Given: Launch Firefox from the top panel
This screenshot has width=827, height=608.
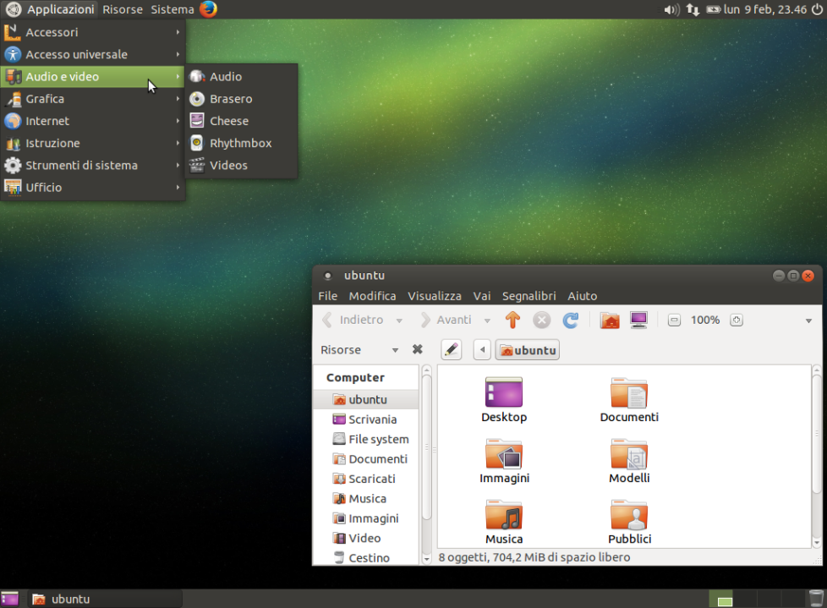Looking at the screenshot, I should tap(209, 9).
